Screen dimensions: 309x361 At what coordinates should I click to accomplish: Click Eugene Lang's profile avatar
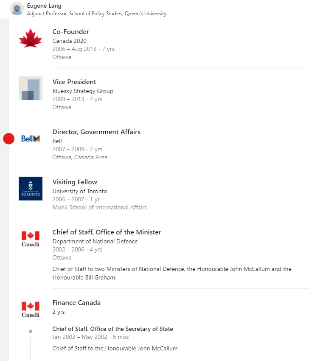(17, 9)
